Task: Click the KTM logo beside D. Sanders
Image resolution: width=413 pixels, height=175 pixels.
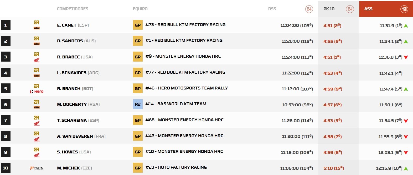Action: point(37,44)
